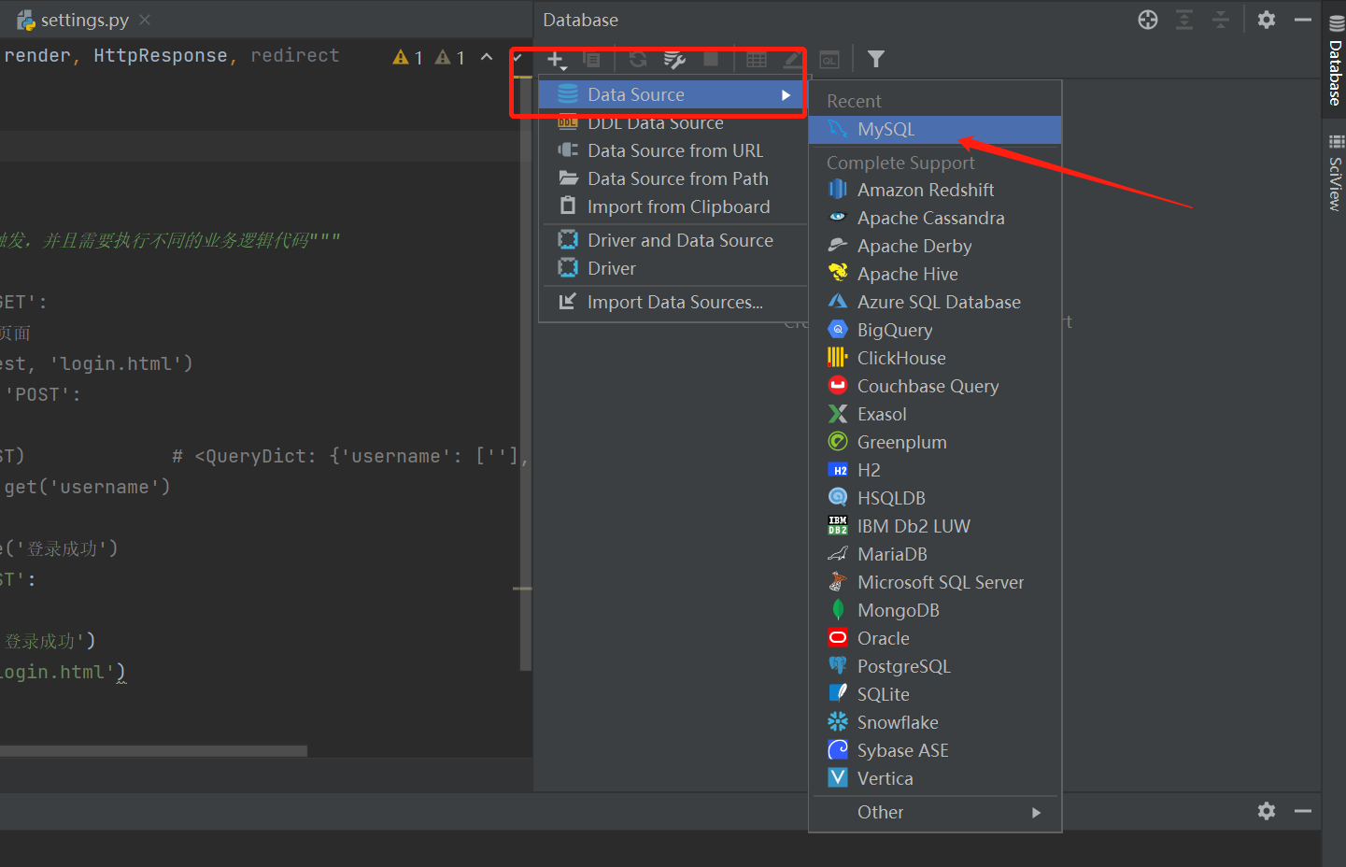Click the table editor icon in Database toolbar
The image size is (1346, 867).
(757, 60)
